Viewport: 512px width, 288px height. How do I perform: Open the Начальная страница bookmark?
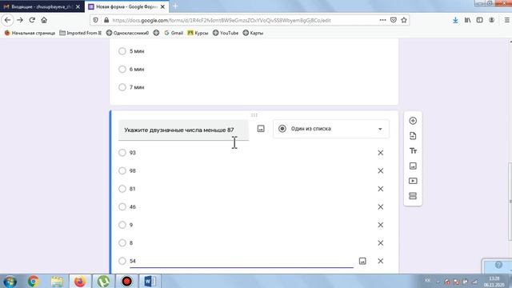(x=30, y=33)
